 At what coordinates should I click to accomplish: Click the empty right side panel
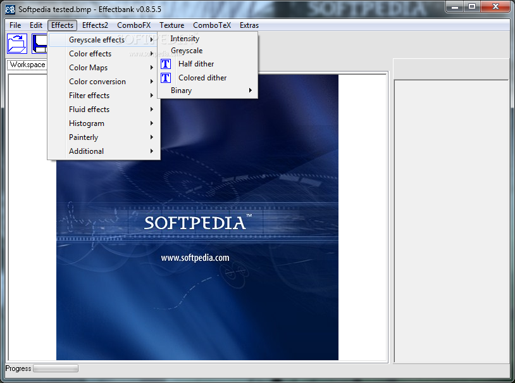[x=451, y=221]
